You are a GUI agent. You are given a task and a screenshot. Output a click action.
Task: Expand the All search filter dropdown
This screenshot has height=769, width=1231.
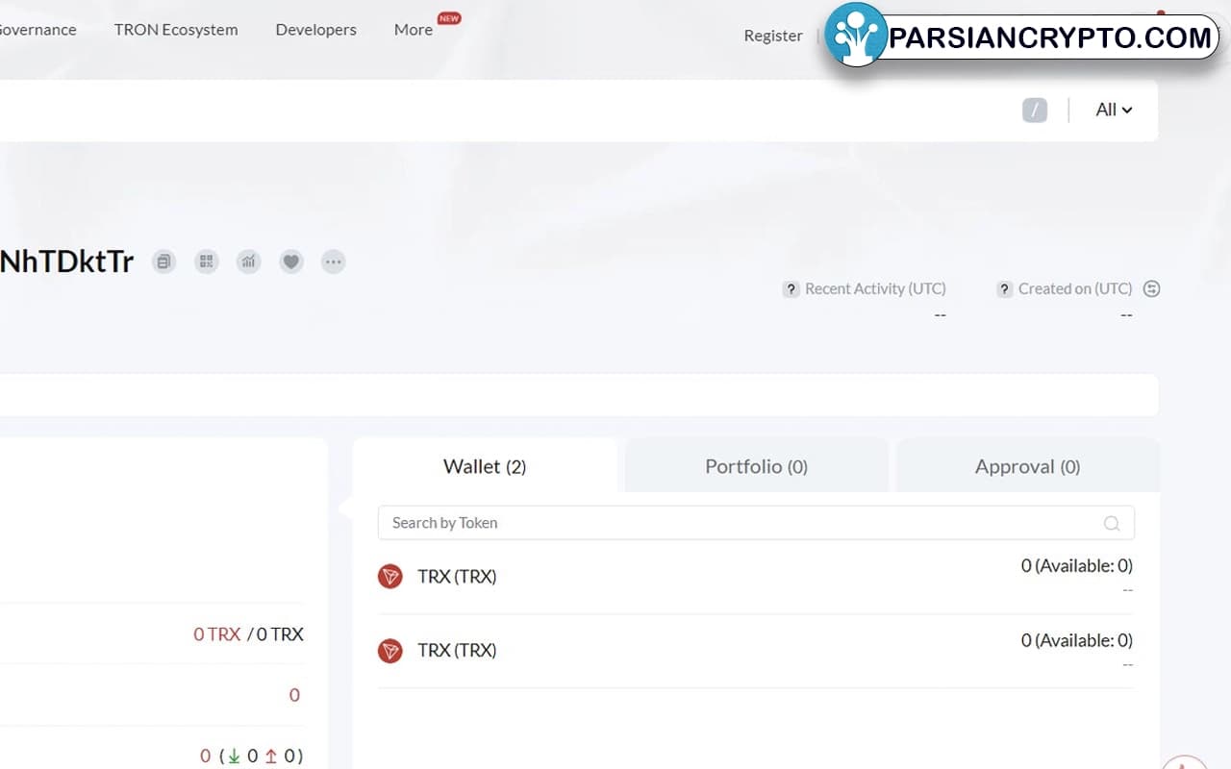click(1114, 110)
